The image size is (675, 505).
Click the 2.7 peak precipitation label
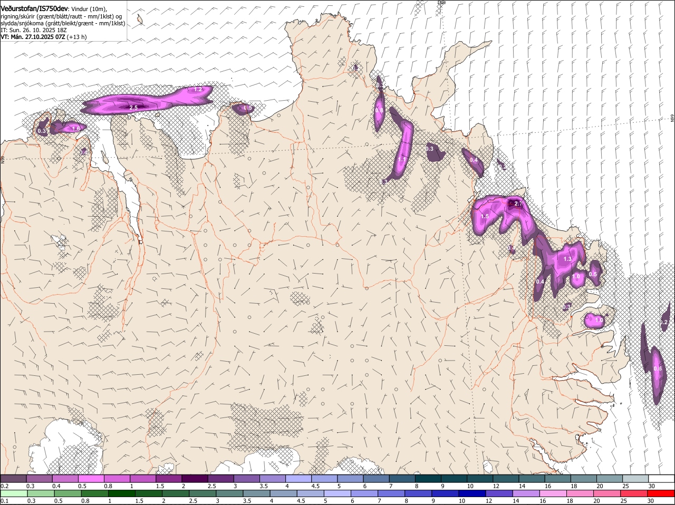518,204
